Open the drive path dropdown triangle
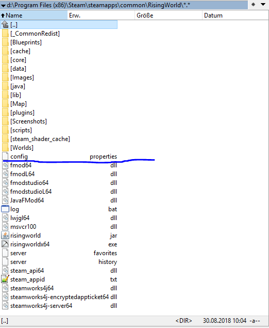269x328 pixels. [x=3, y=6]
